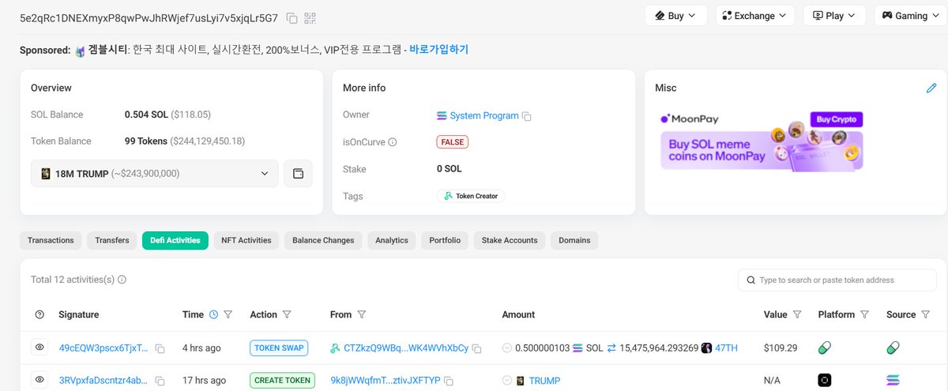The height and width of the screenshot is (391, 948).
Task: Edit Misc section with pencil icon
Action: (x=931, y=88)
